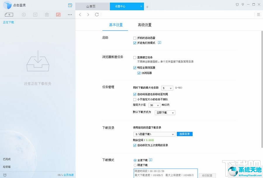
Task: Enable 直接建立任务 checkbox
Action: coord(135,58)
